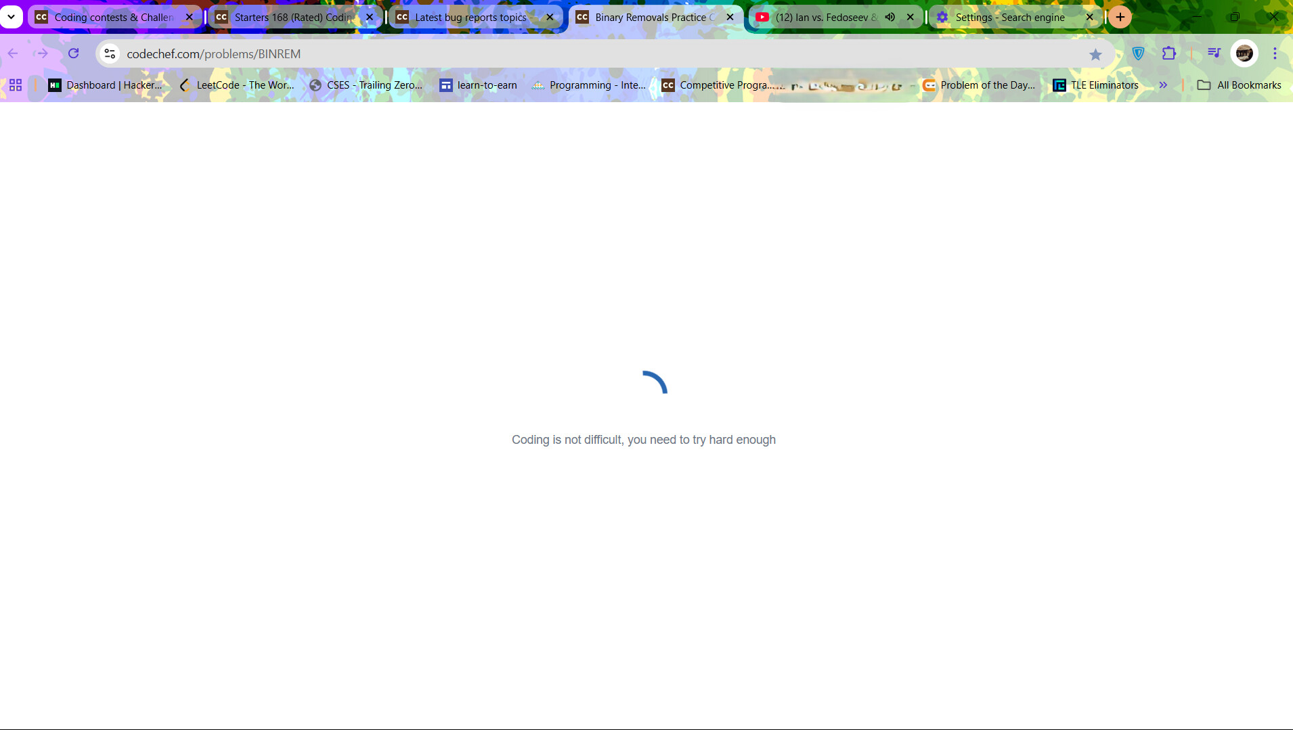Screen dimensions: 1293x730
Task: Close the Binary Removals Practice tab
Action: pos(730,17)
